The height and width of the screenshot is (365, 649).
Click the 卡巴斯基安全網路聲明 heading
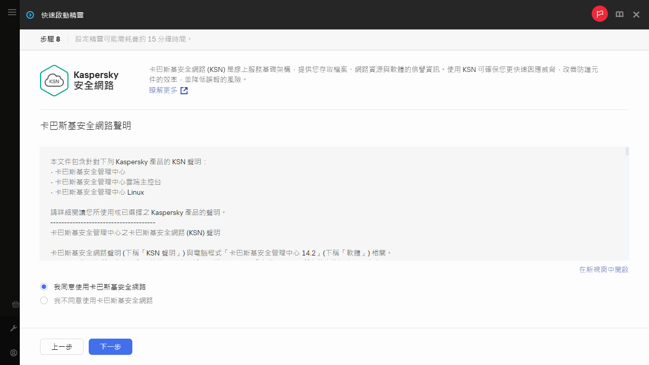(86, 126)
